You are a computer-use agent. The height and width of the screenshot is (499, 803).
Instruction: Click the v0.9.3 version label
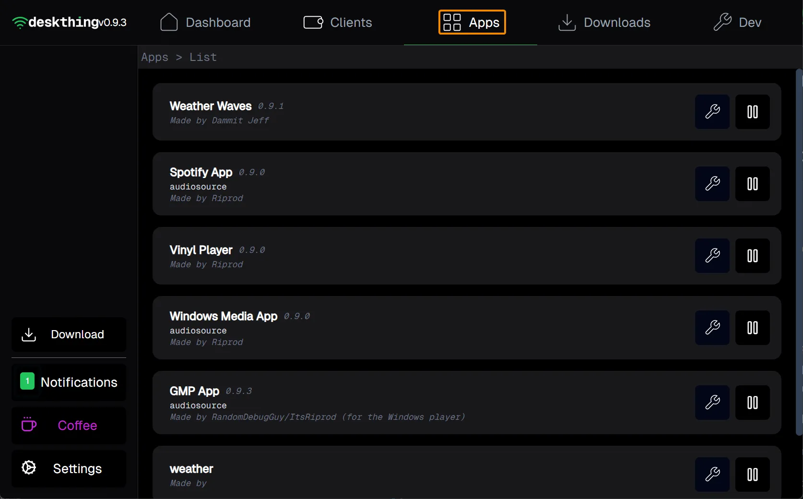(113, 23)
